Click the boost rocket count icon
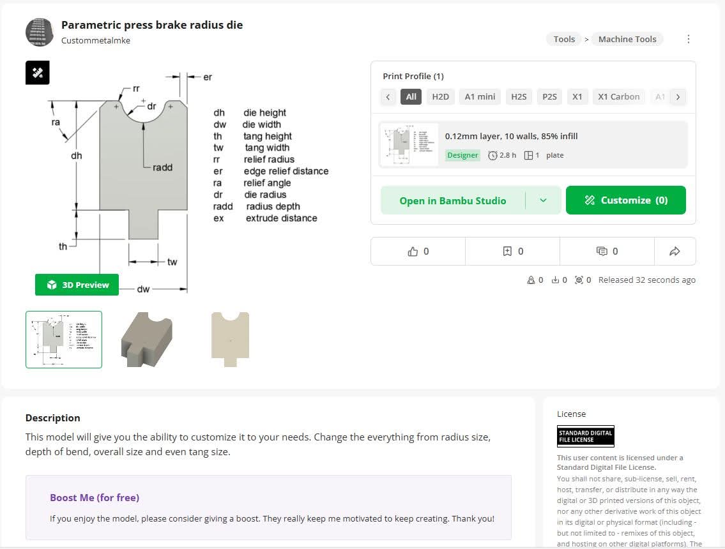The image size is (725, 549). point(531,280)
